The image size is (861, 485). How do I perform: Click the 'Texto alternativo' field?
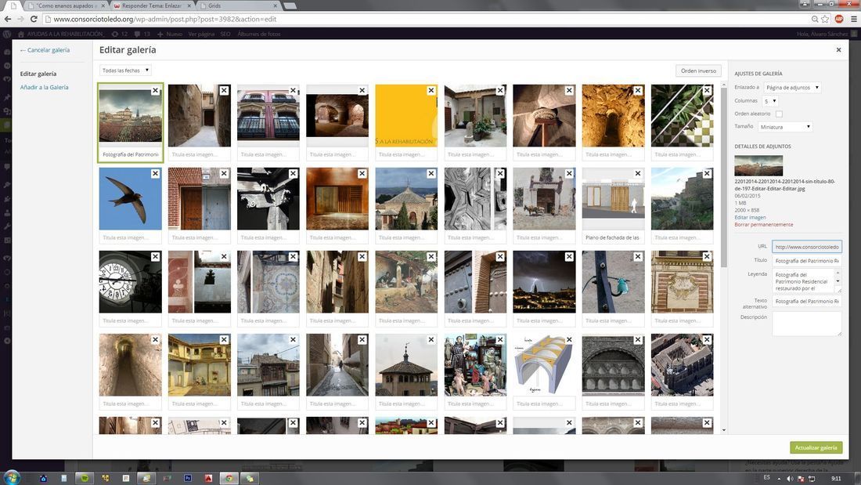[x=807, y=302]
